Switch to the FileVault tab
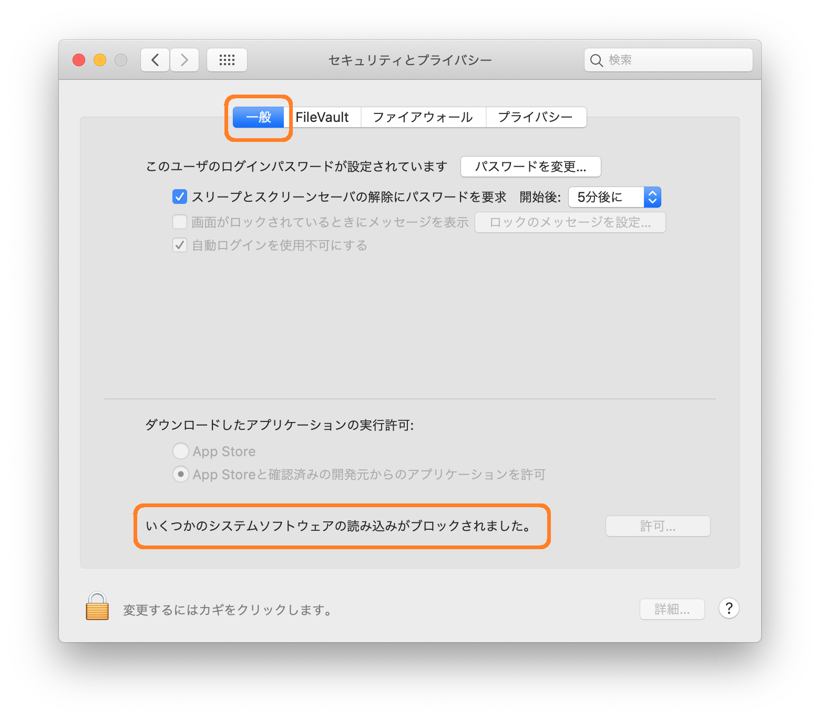 coord(322,117)
